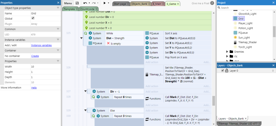Collapse the Object type properties section

[58, 8]
